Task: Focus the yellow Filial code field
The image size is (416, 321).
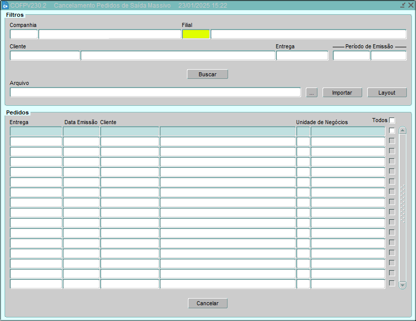Action: click(x=196, y=35)
